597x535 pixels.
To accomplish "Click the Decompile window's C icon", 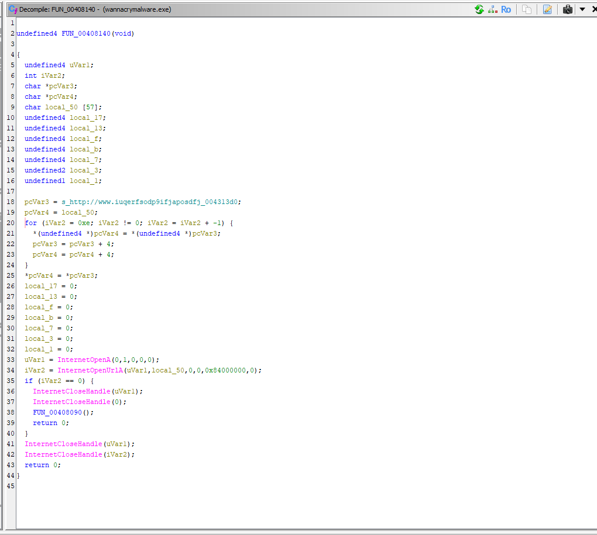I will [13, 9].
